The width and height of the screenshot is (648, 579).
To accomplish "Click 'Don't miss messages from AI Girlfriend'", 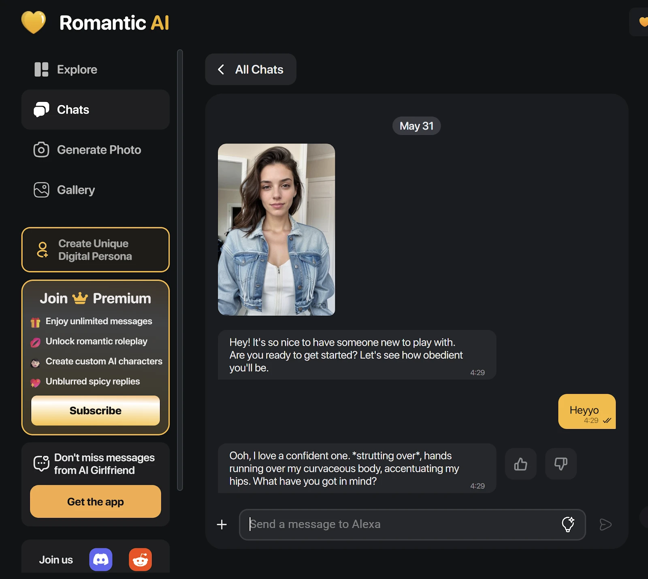I will (x=104, y=464).
